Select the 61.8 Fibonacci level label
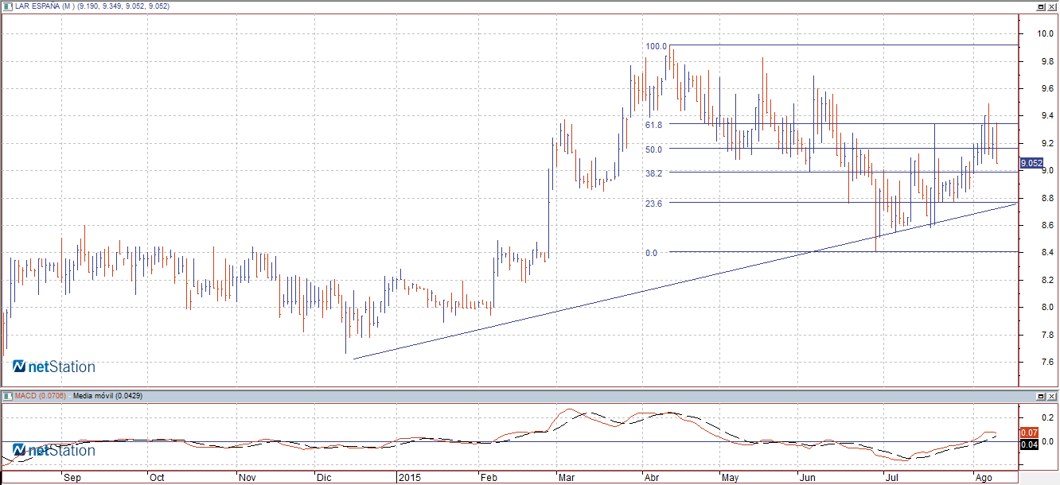 pos(654,124)
